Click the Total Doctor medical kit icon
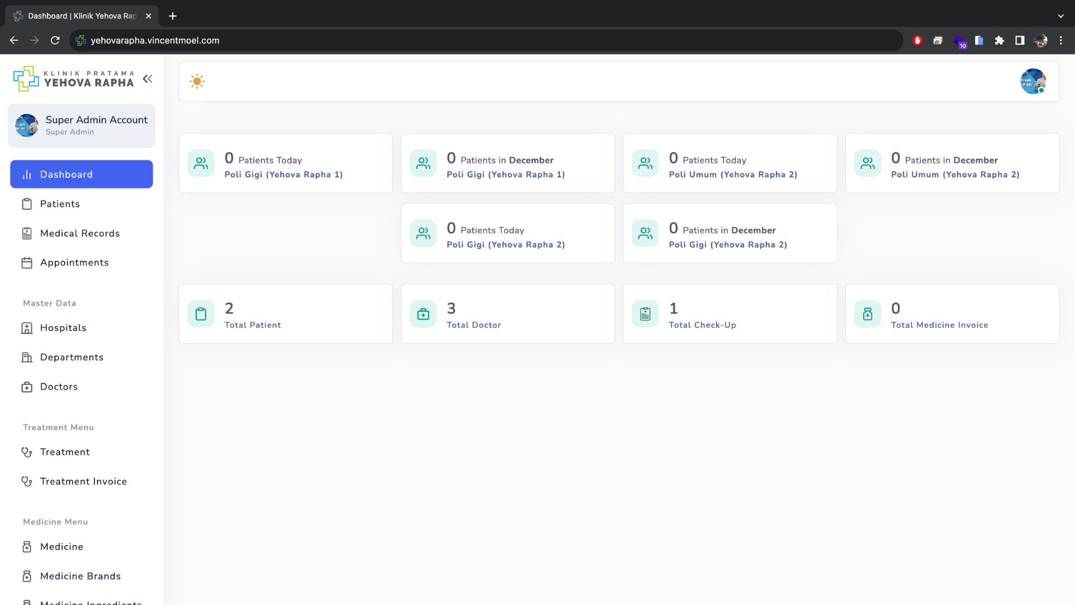Image resolution: width=1075 pixels, height=605 pixels. pos(423,314)
